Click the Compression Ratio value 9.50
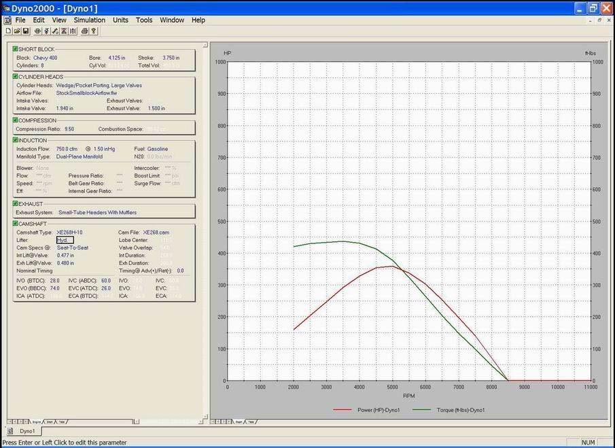This screenshot has width=615, height=448. [69, 129]
